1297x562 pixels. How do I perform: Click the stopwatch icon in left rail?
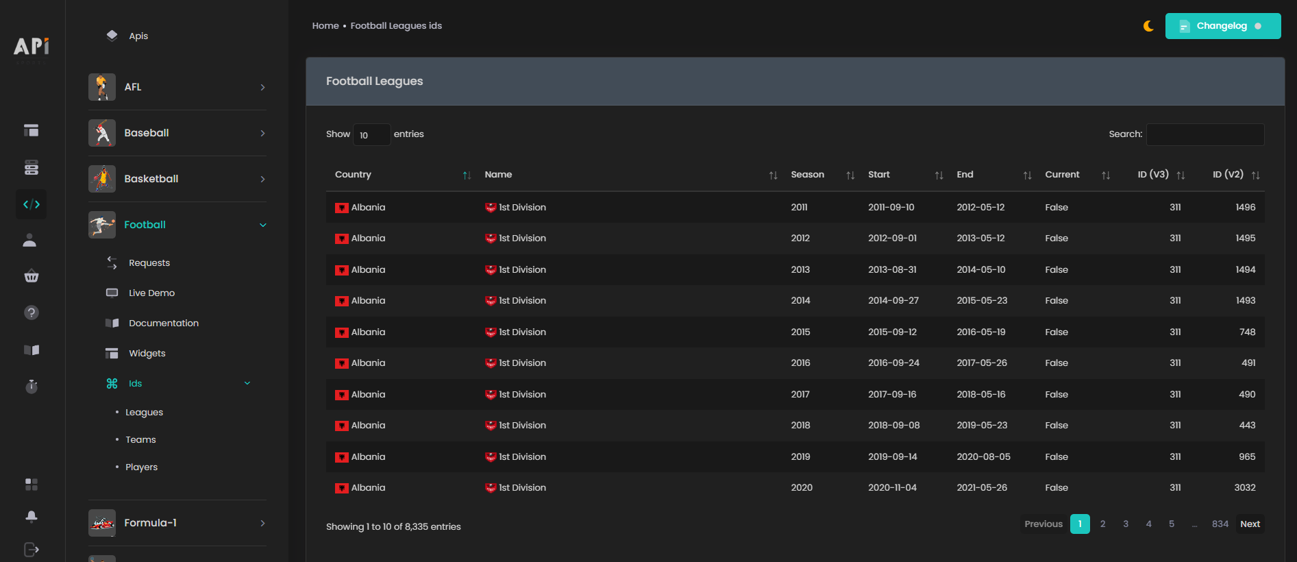point(32,386)
